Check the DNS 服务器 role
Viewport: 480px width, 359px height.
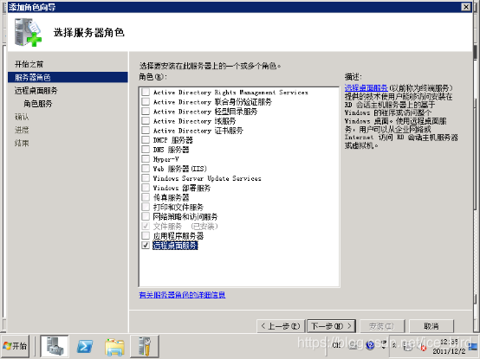[146, 150]
